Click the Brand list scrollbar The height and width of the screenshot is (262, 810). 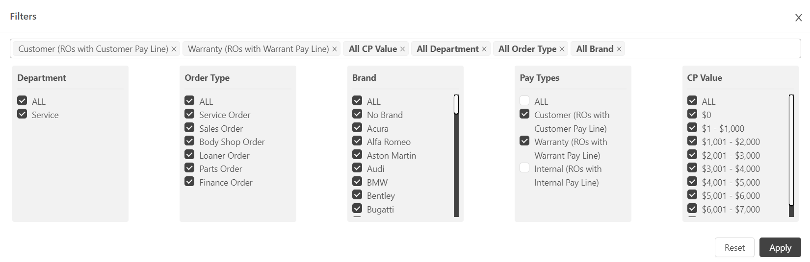click(456, 156)
